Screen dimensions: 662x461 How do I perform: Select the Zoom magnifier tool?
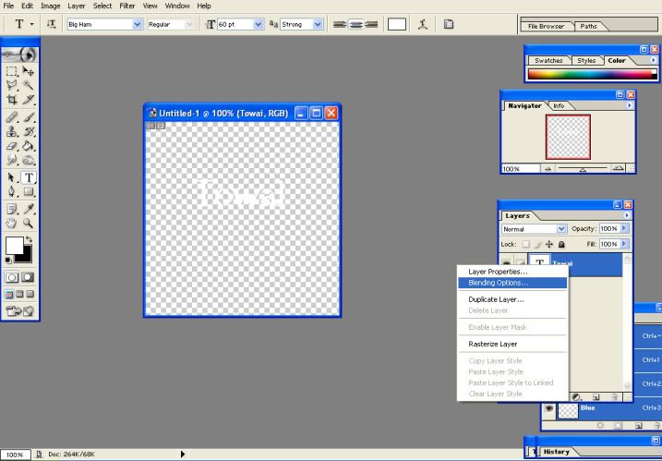click(29, 223)
